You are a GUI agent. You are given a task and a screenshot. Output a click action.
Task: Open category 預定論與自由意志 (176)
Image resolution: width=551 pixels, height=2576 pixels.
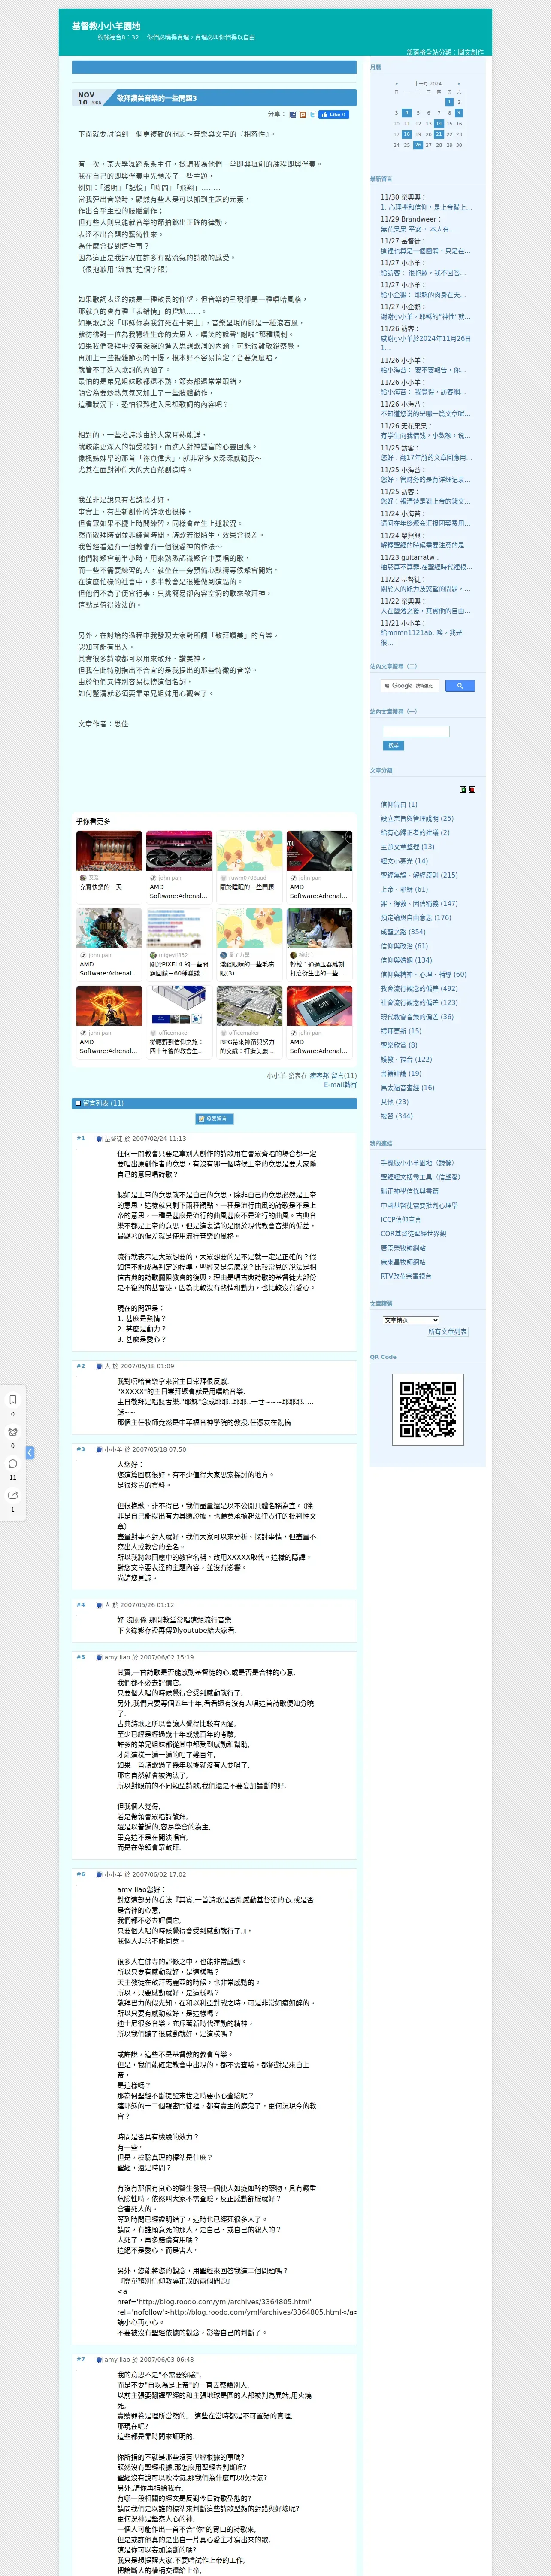[416, 917]
